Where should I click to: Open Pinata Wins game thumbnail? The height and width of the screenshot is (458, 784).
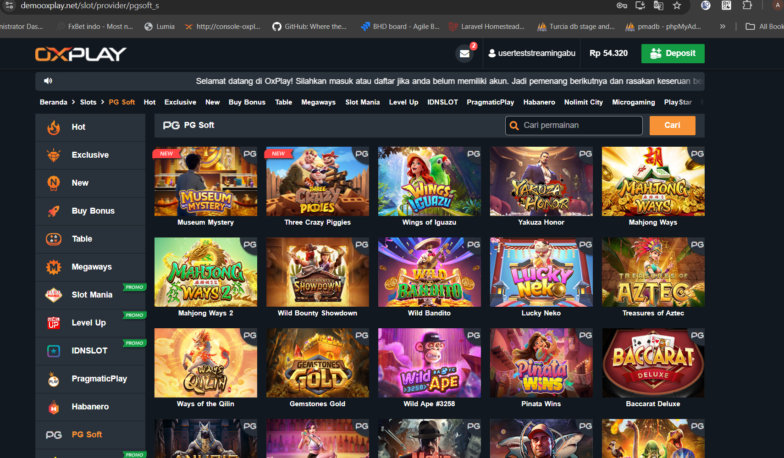[x=541, y=363]
